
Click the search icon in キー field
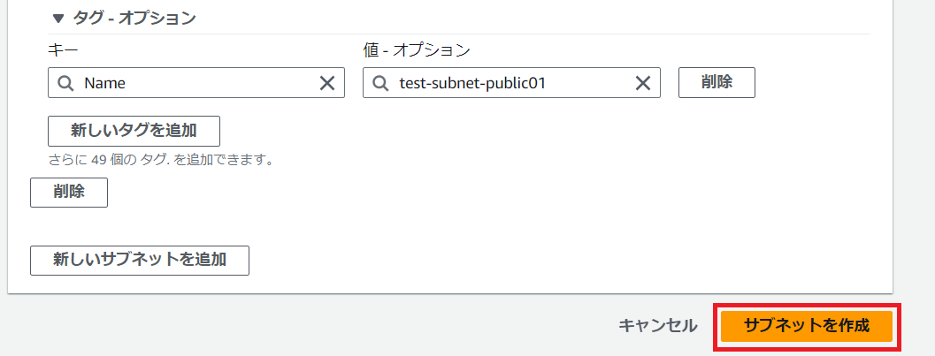click(x=65, y=83)
